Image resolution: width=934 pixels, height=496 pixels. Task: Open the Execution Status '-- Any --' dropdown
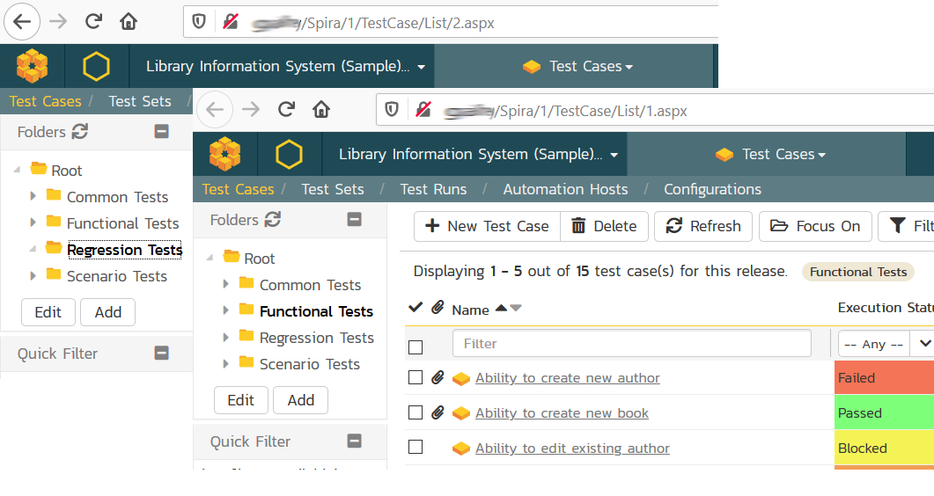click(x=885, y=344)
